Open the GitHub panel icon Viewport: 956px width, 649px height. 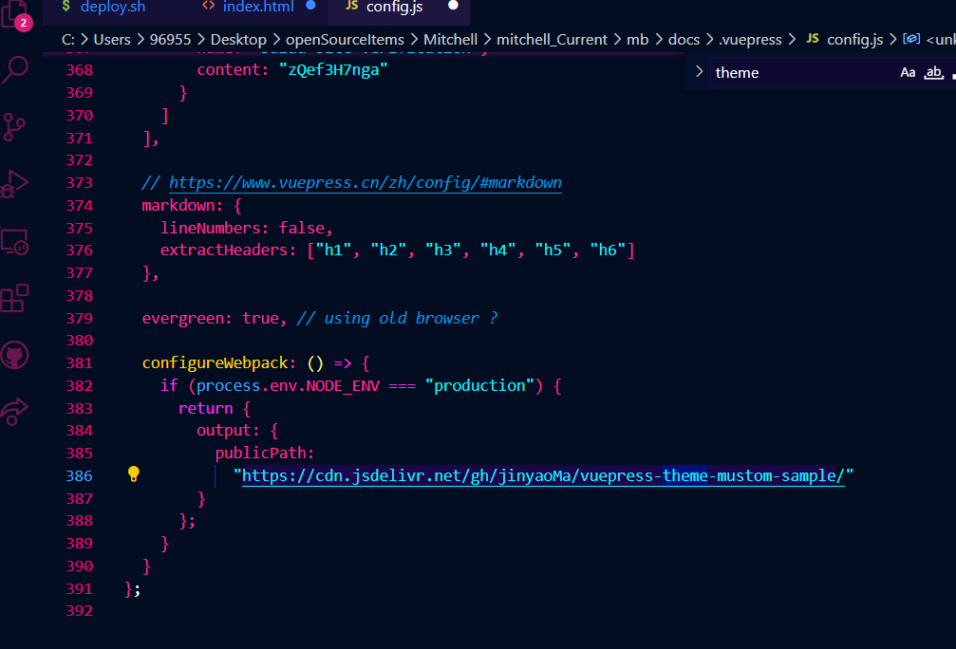15,356
